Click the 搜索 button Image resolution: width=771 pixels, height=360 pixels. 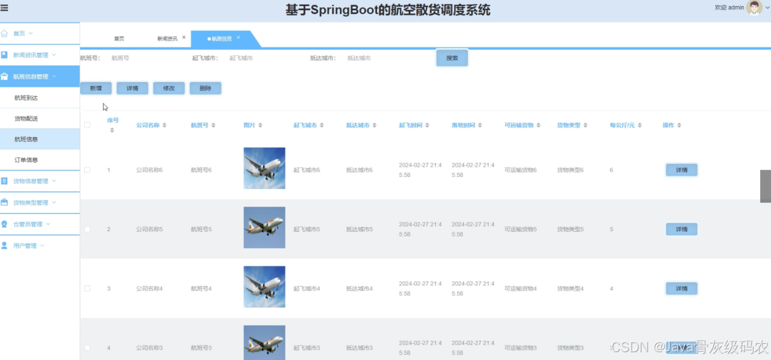[x=452, y=58]
